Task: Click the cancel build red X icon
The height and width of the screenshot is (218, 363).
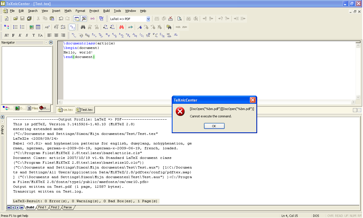Action: [x=171, y=19]
